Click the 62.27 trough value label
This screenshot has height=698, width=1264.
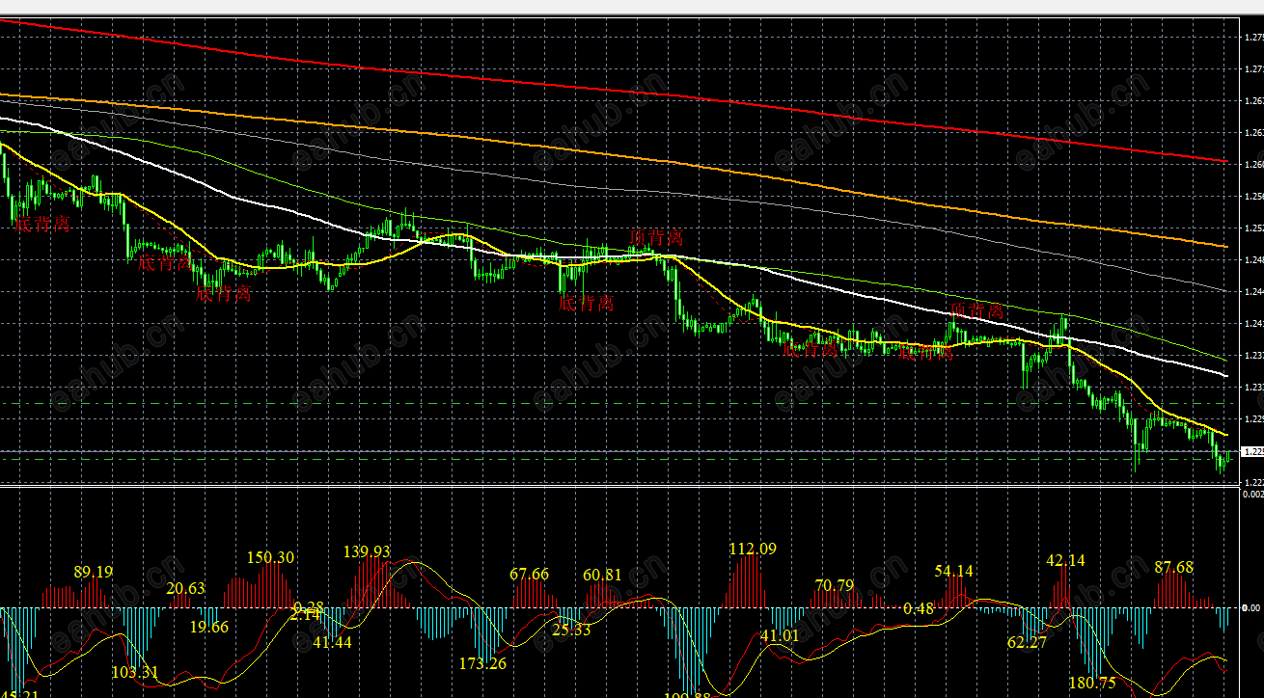[x=1028, y=642]
